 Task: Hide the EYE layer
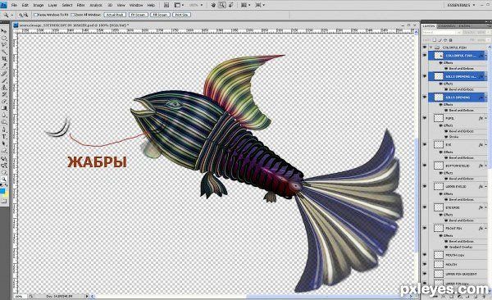425,144
